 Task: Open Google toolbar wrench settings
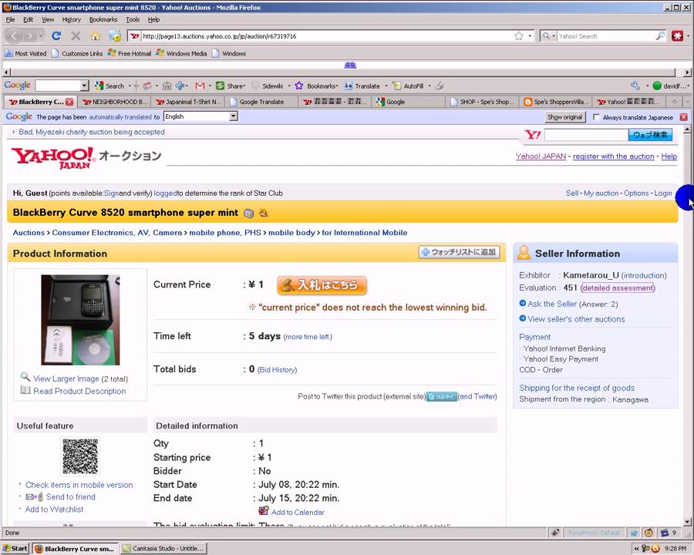point(635,86)
